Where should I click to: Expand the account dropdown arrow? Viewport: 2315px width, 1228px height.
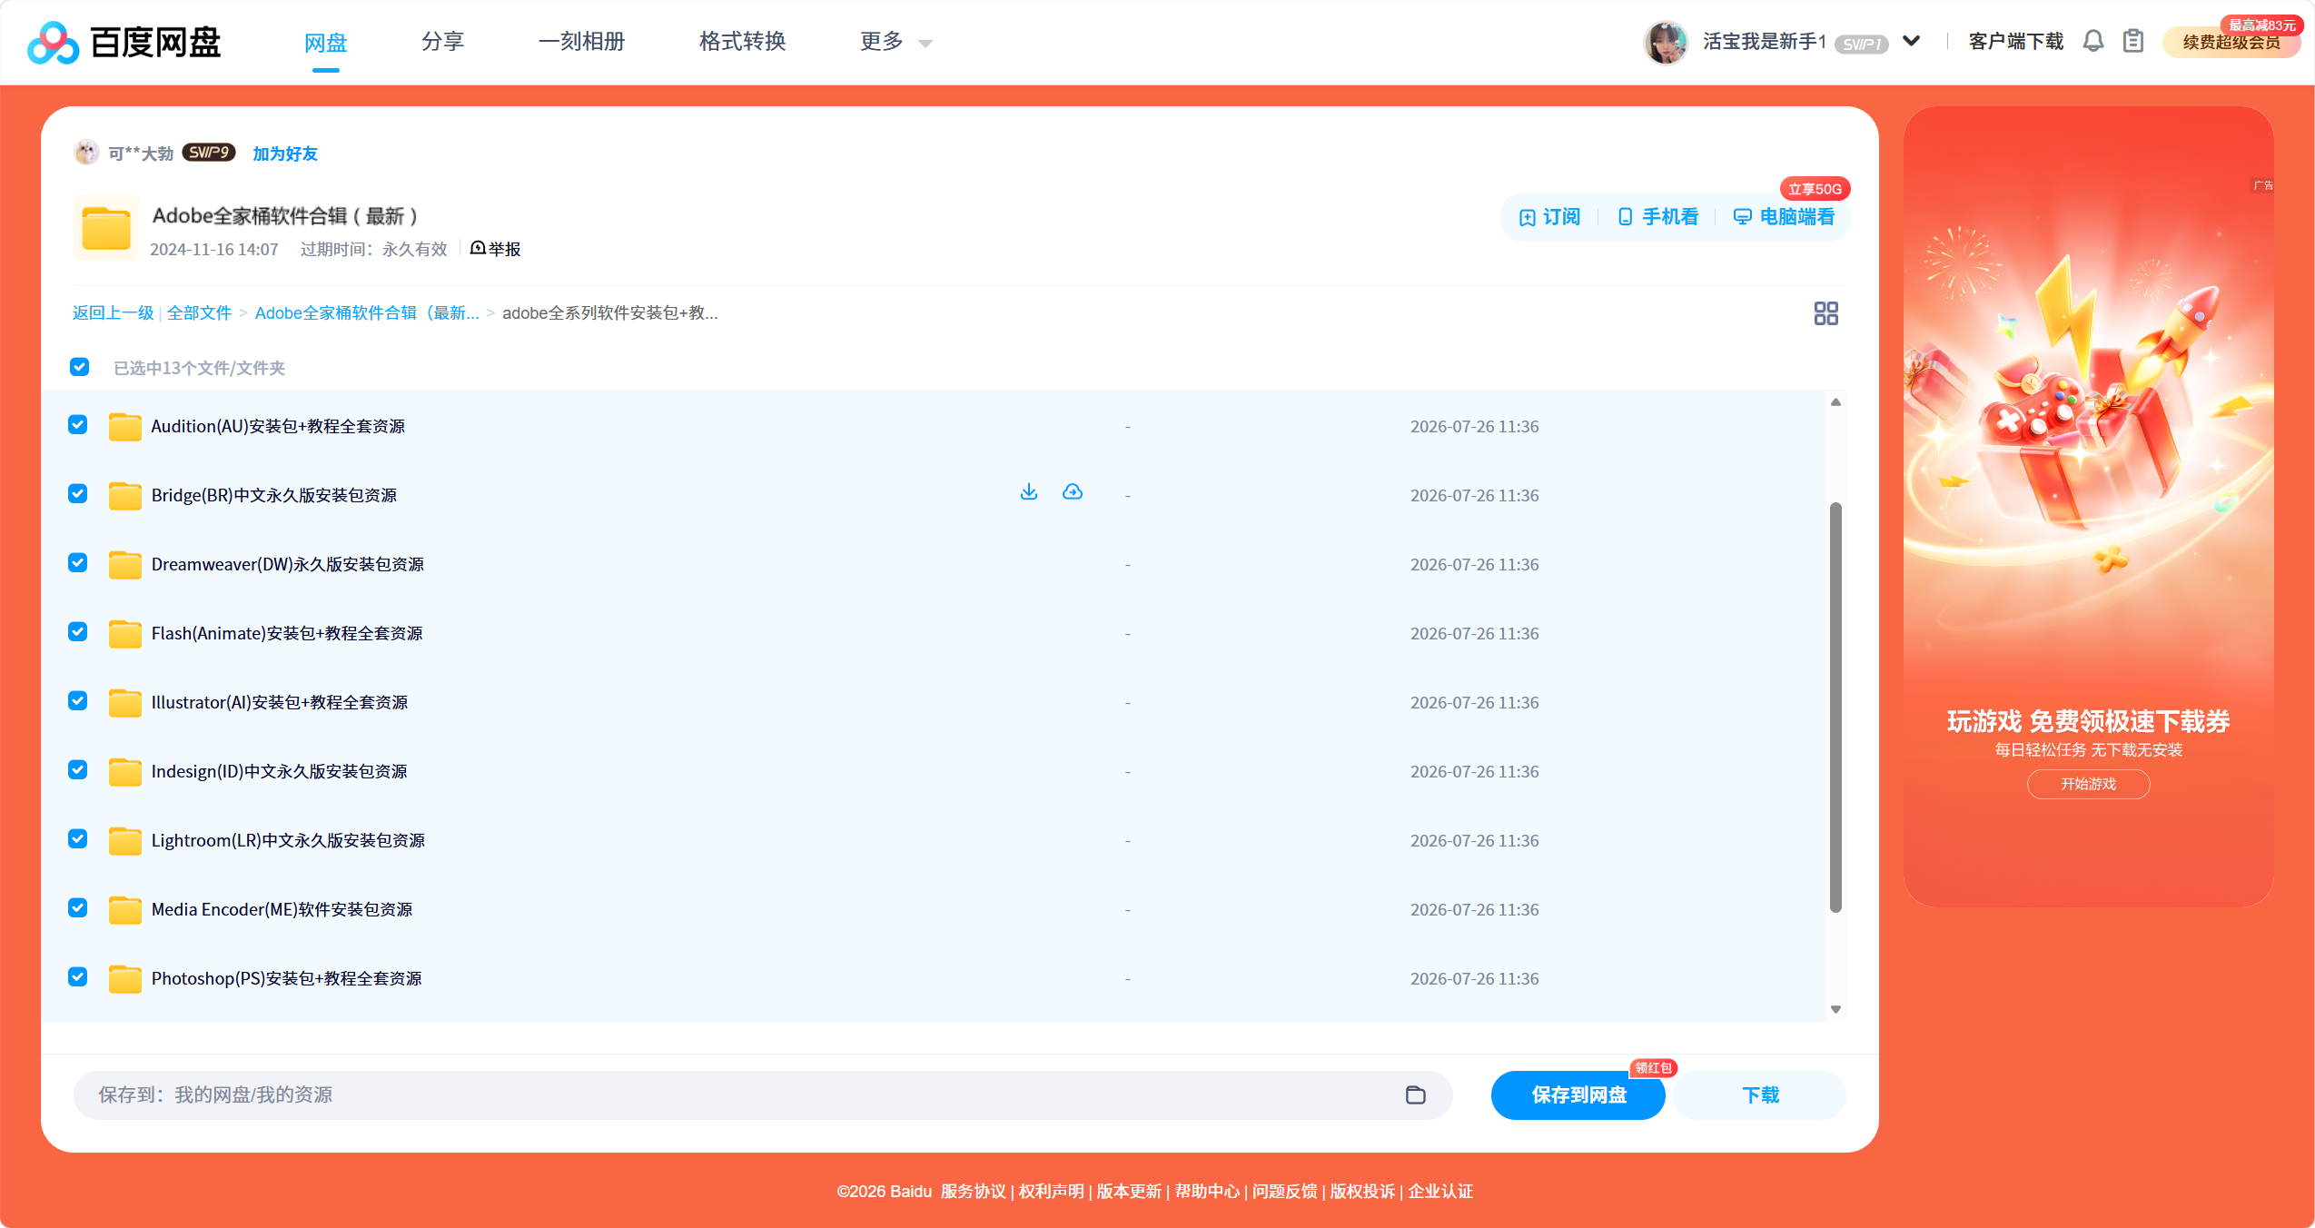click(x=1912, y=41)
